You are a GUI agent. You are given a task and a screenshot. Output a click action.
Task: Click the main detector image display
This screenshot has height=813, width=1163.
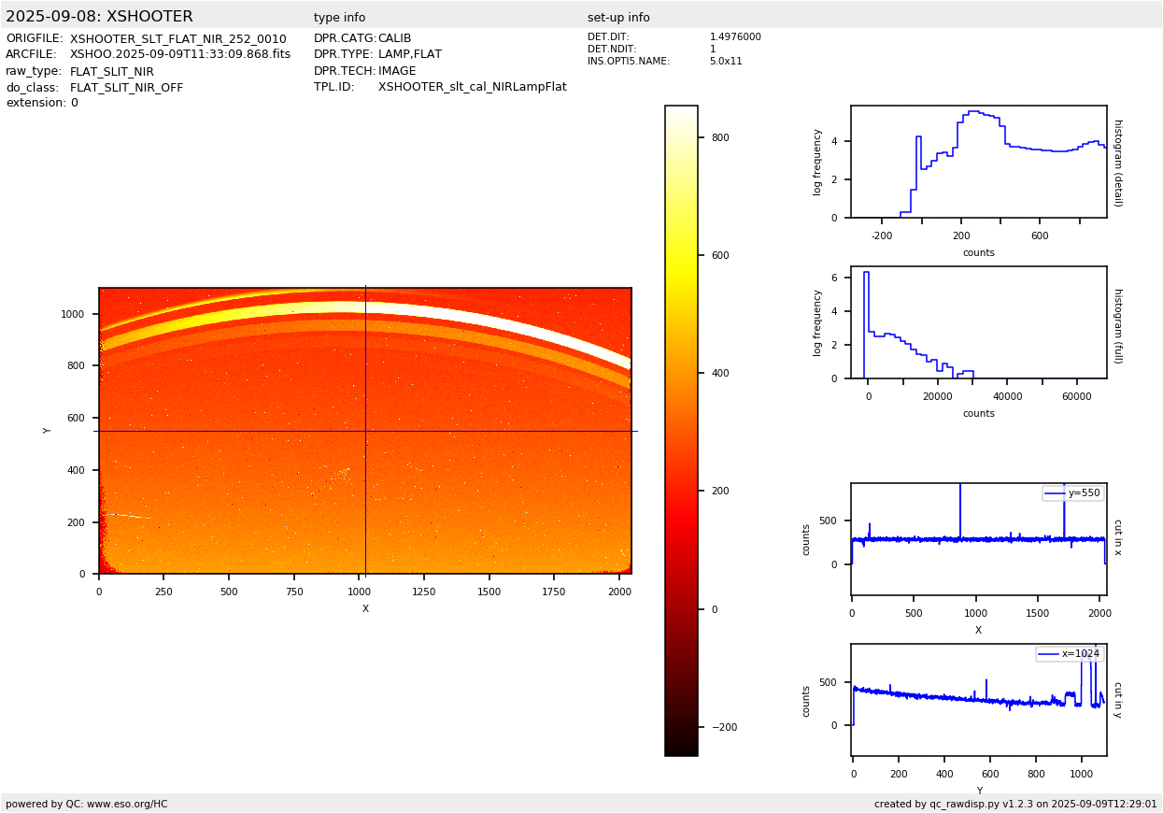tap(365, 431)
